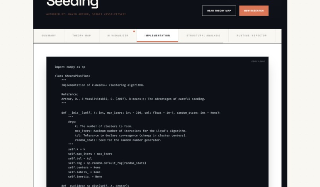This screenshot has width=320, height=187.
Task: Click 'k: The number of clusters to form.'
Action: pyautogui.click(x=104, y=126)
